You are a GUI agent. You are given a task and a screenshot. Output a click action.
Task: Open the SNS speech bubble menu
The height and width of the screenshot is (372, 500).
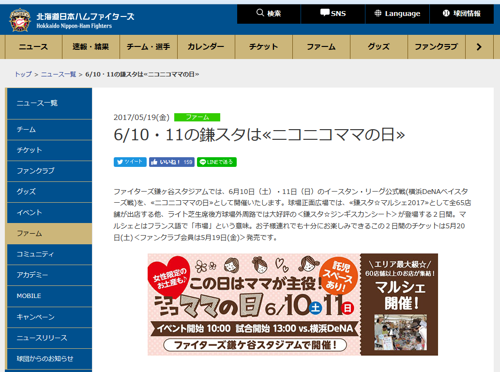(333, 14)
